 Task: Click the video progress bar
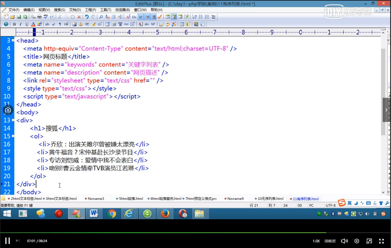(195, 233)
